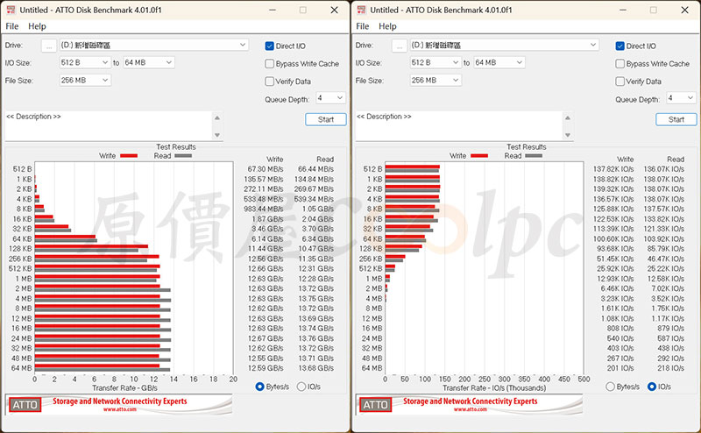
Task: Click Start button in right window
Action: [676, 119]
